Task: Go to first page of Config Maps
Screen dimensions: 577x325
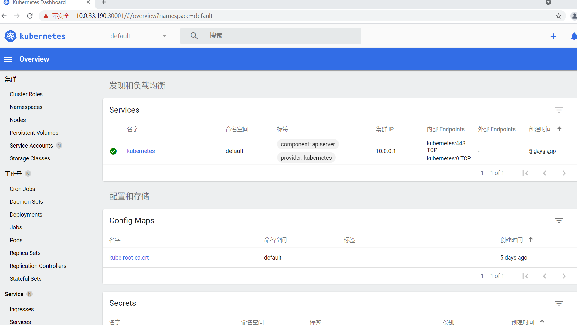Action: pyautogui.click(x=526, y=276)
